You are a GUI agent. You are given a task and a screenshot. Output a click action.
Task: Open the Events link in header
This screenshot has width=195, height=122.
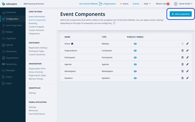(136, 4)
